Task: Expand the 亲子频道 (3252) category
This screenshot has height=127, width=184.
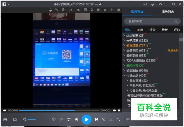Action: 124,40
